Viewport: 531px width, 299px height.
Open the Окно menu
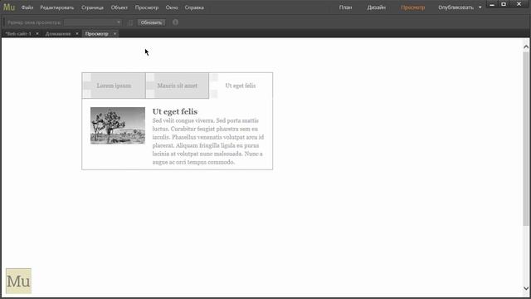172,7
